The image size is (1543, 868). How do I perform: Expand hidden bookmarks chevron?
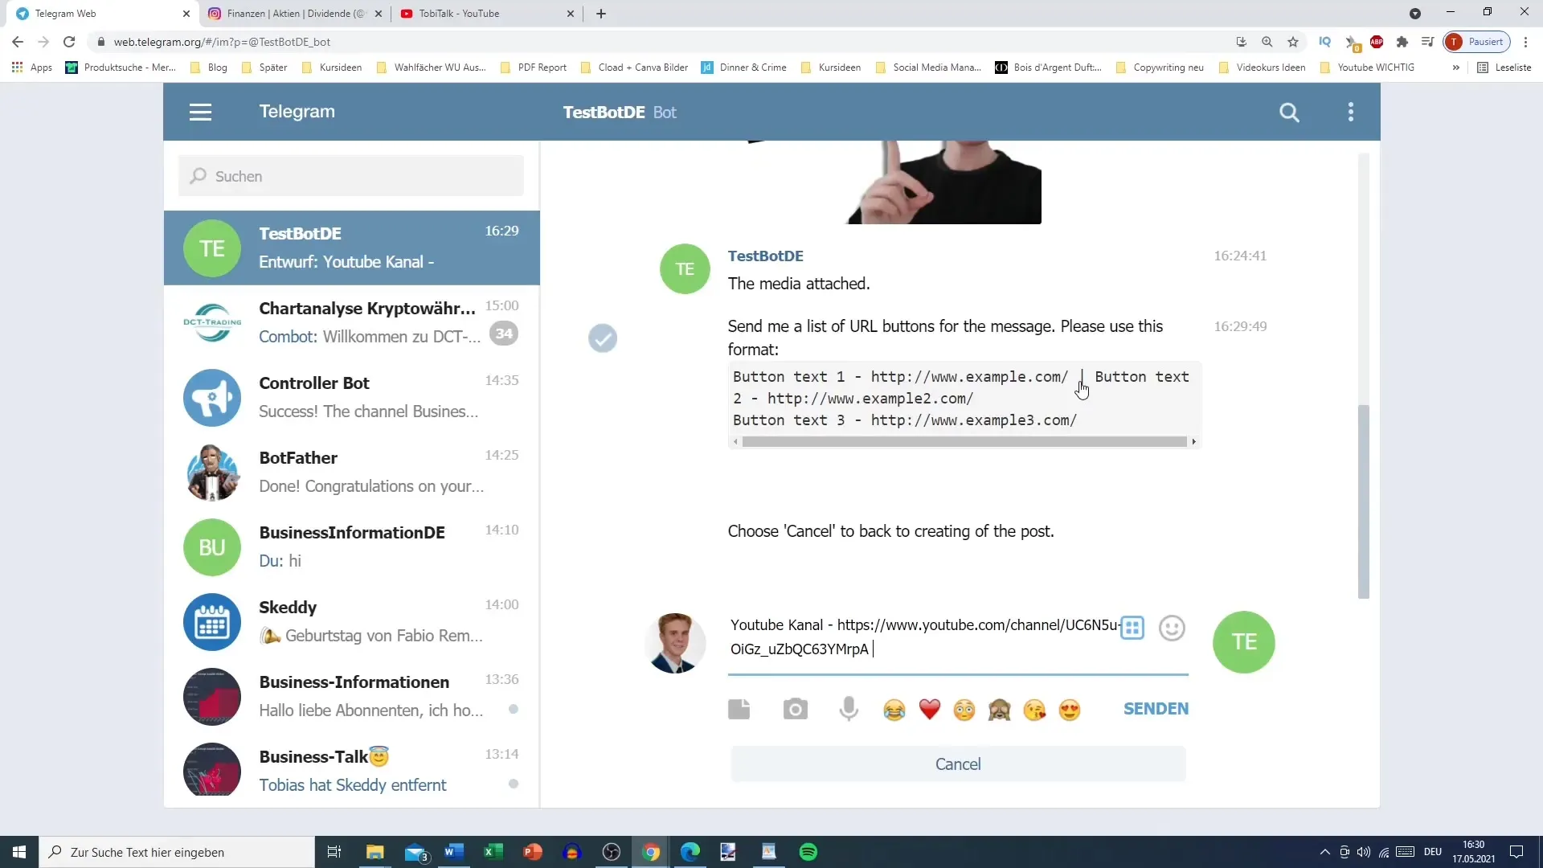1455,68
